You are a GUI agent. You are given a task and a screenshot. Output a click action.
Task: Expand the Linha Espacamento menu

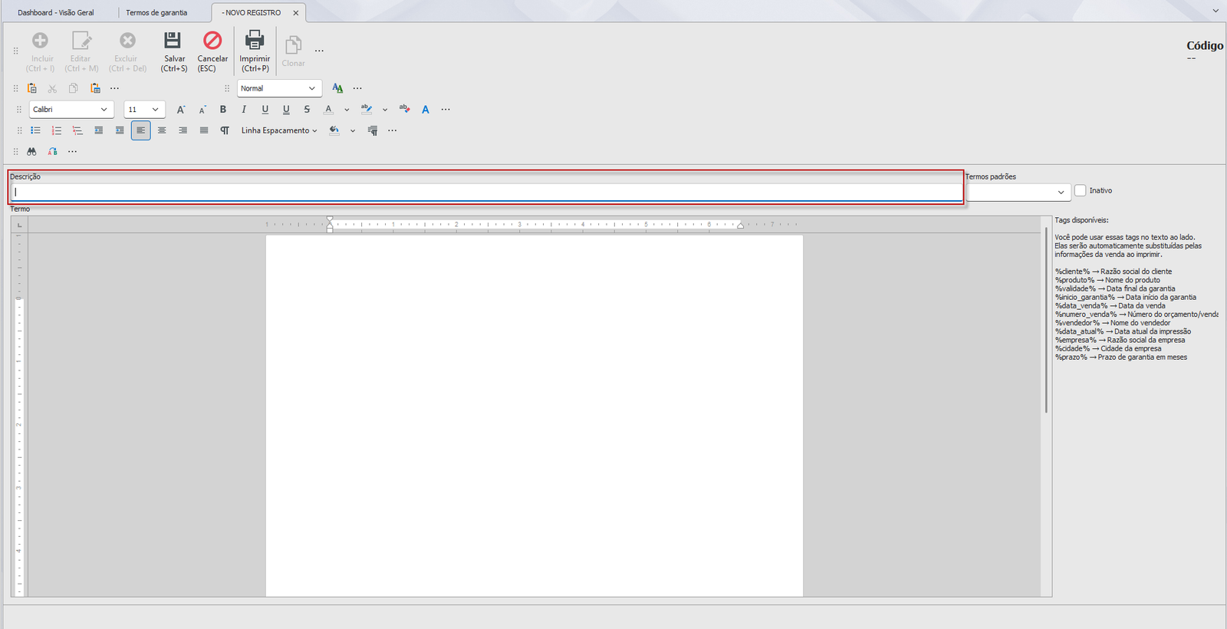click(279, 130)
